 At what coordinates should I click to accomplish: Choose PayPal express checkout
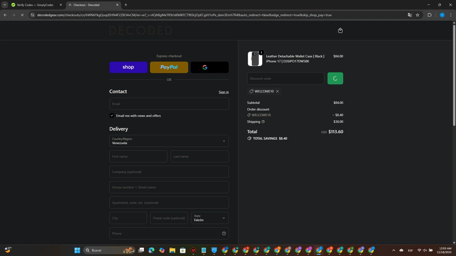click(169, 67)
